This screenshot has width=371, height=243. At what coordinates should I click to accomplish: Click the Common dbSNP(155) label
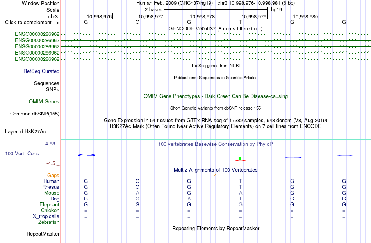tap(34, 114)
